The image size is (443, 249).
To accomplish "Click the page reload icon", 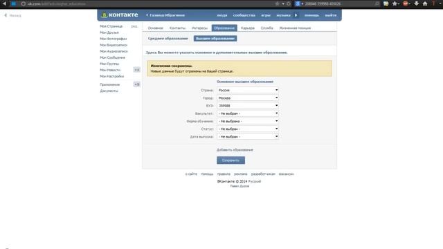I will pos(289,3).
